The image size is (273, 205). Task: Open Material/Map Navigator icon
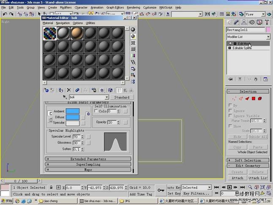(x=133, y=82)
